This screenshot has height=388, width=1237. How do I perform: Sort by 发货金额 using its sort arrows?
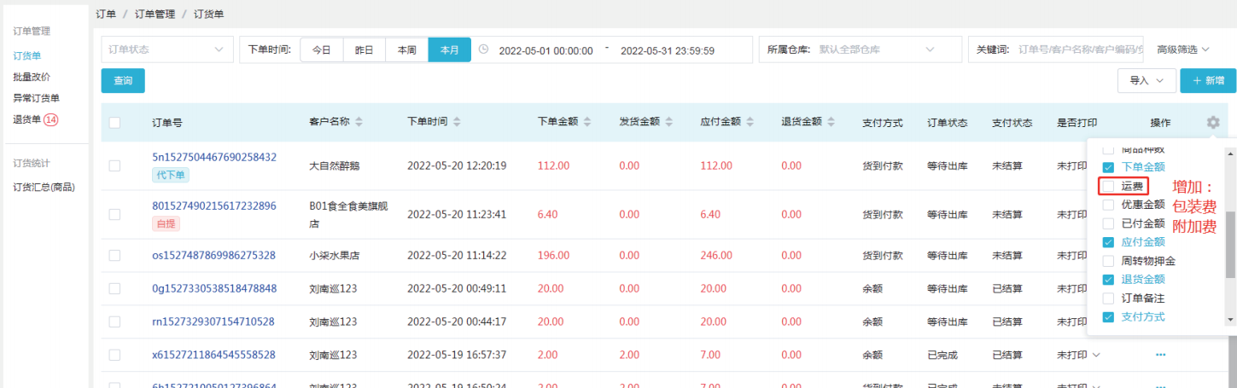point(669,123)
